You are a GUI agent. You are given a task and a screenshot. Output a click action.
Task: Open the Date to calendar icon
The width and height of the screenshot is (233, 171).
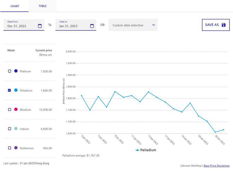pos(92,26)
